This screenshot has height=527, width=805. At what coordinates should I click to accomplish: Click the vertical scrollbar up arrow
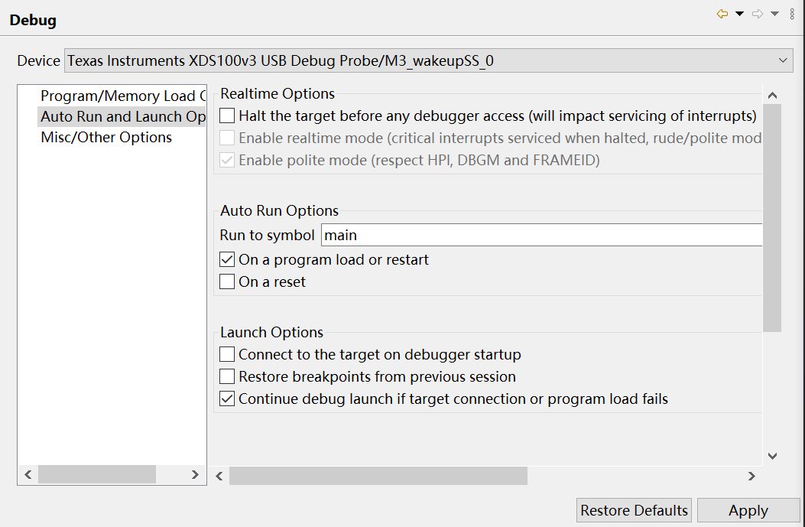772,96
